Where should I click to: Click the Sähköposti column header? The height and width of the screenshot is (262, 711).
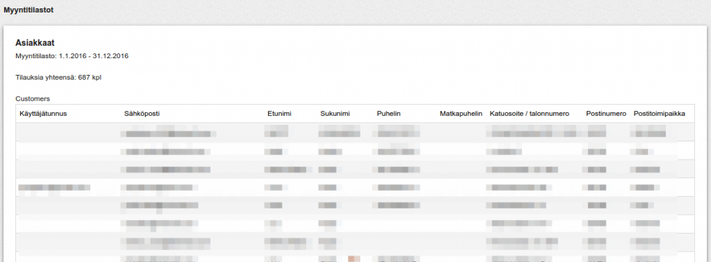pyautogui.click(x=142, y=114)
